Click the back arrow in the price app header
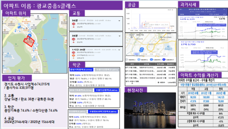 (x=181, y=9)
